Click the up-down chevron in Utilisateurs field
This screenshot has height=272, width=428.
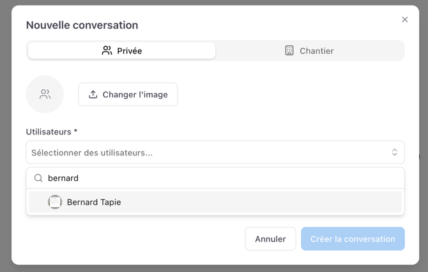394,152
